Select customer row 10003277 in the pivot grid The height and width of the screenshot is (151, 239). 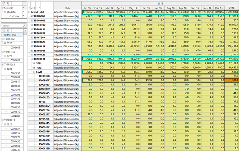[44, 114]
